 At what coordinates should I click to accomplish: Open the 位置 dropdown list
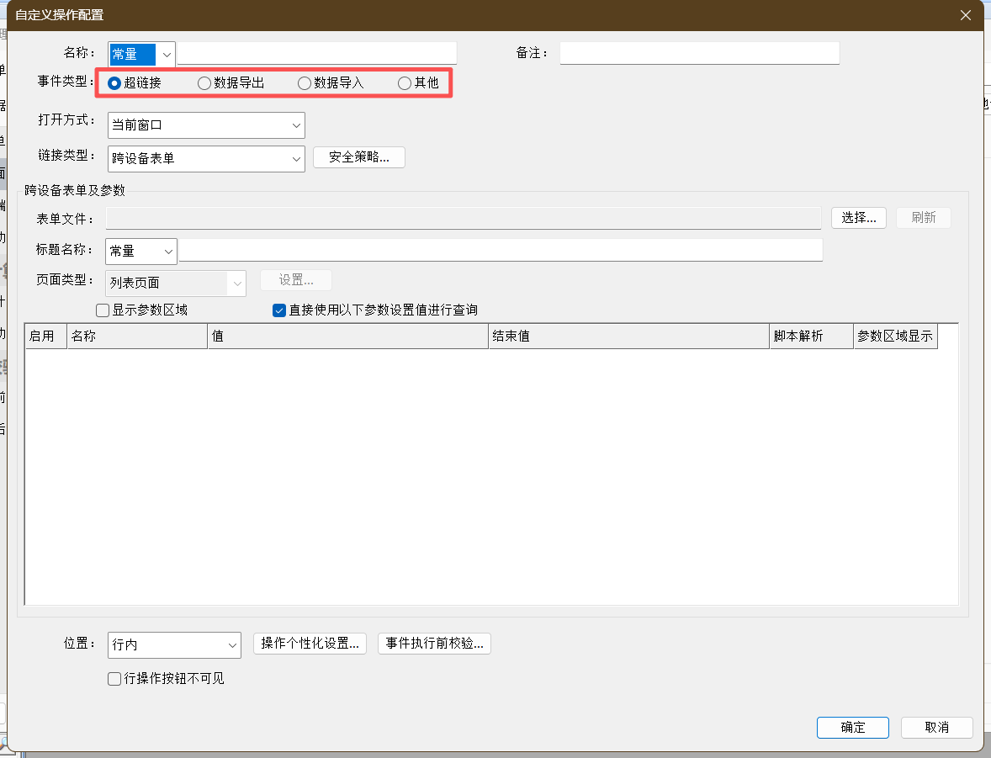(232, 645)
